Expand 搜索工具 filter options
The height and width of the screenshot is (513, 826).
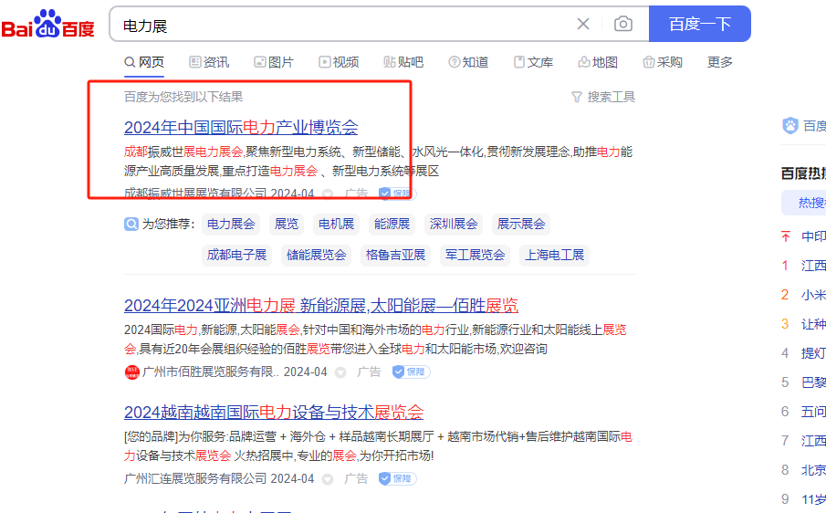(x=602, y=97)
